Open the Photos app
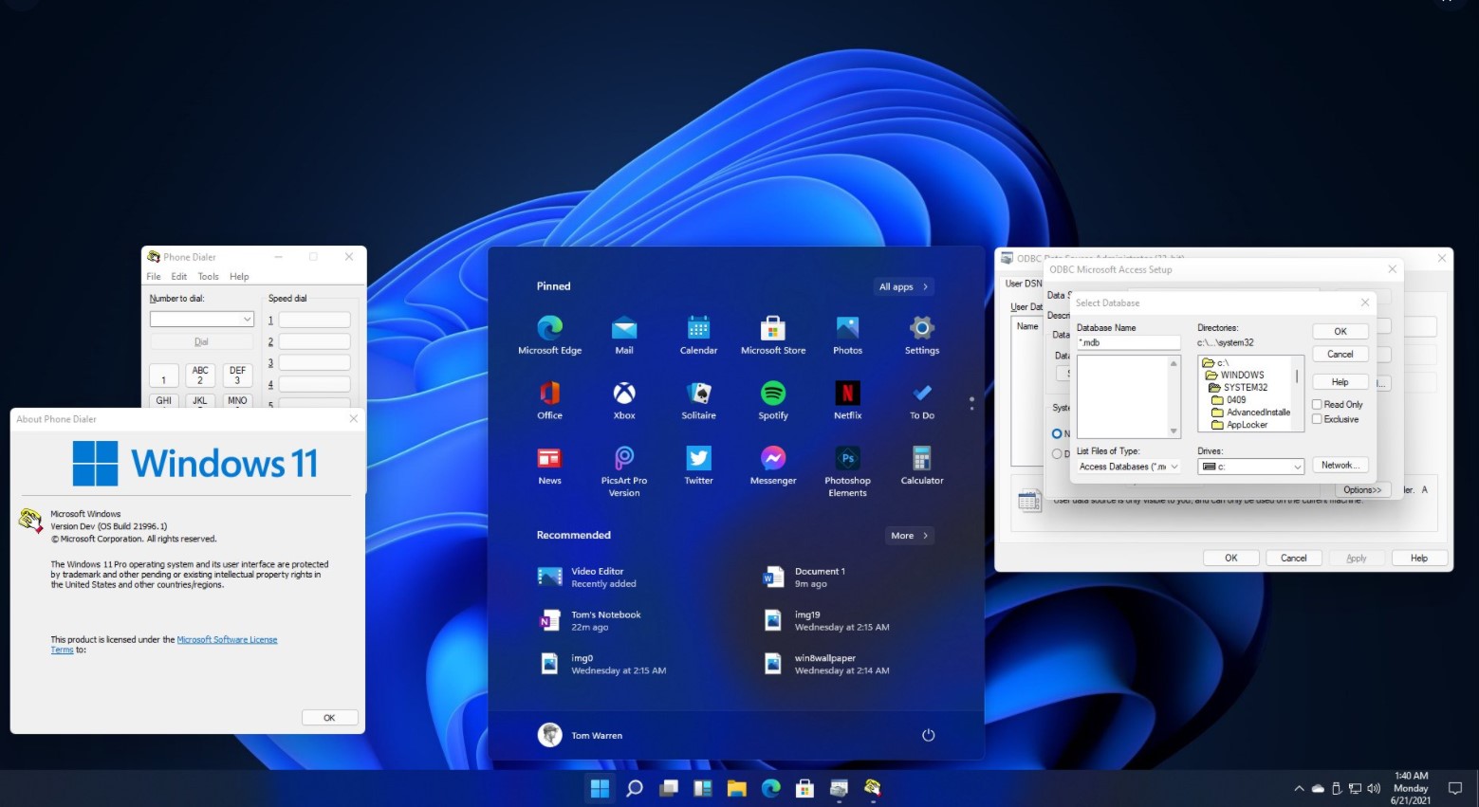Viewport: 1479px width, 807px height. [x=847, y=335]
